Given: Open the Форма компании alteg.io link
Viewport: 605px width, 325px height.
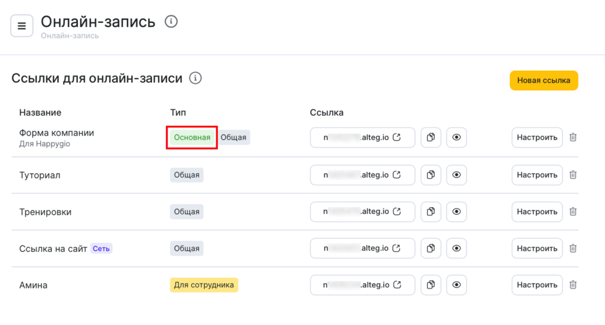Looking at the screenshot, I should point(362,137).
